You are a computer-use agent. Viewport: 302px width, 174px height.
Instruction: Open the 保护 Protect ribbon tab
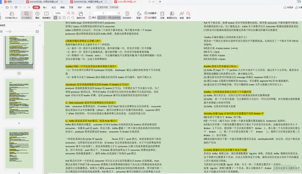click(80, 7)
